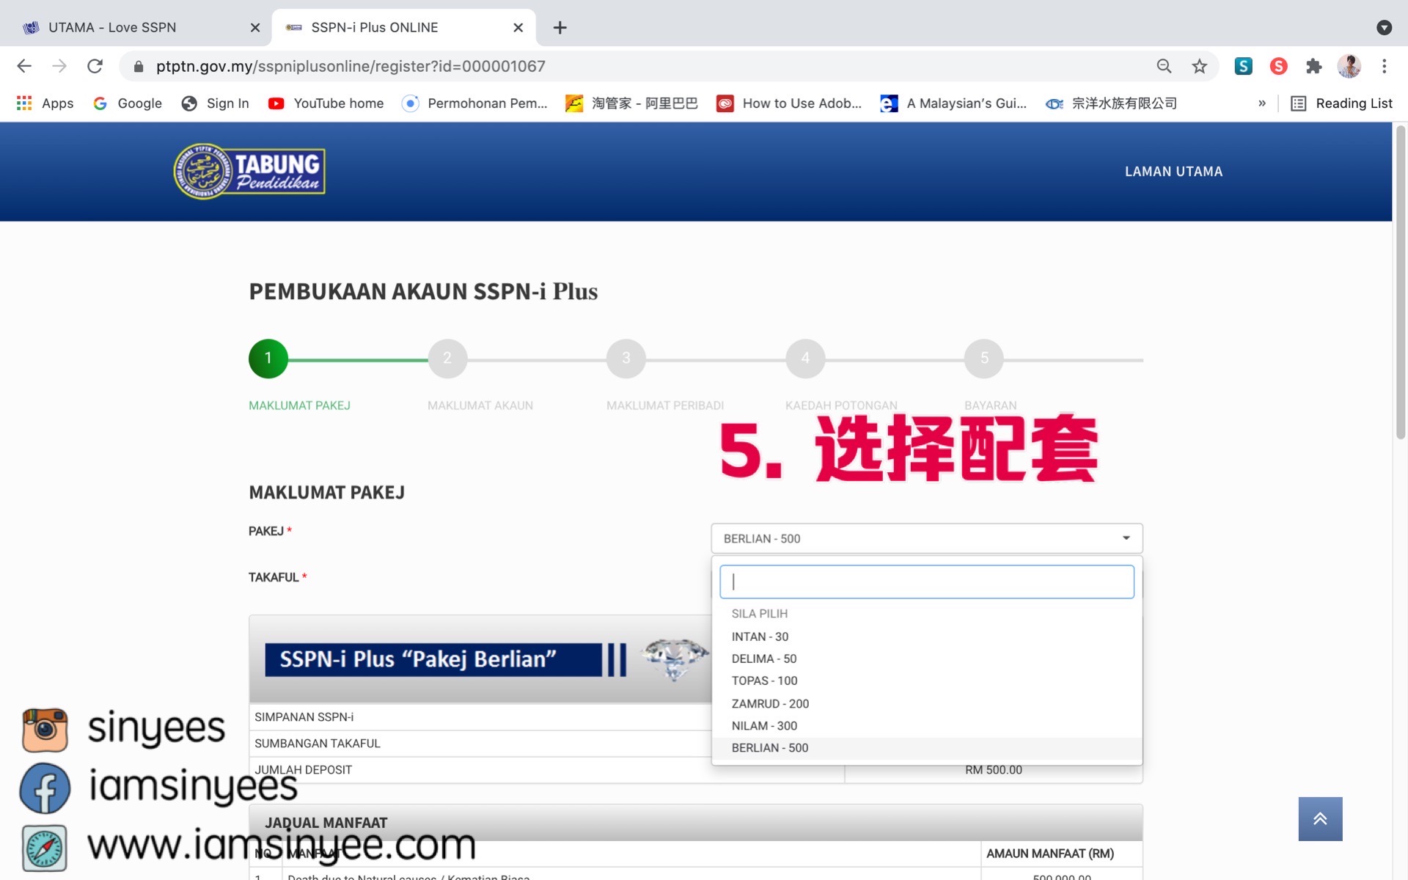Collapse the PAKEJ dropdown showing BERLIAN - 500
The image size is (1408, 880).
(927, 538)
